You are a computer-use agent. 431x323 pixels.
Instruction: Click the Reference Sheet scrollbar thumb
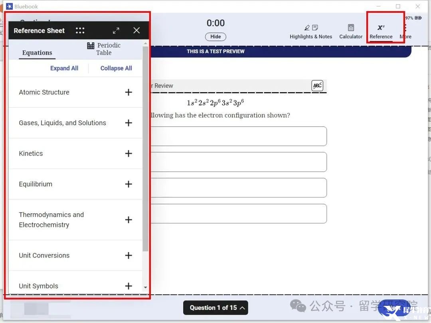pyautogui.click(x=145, y=148)
